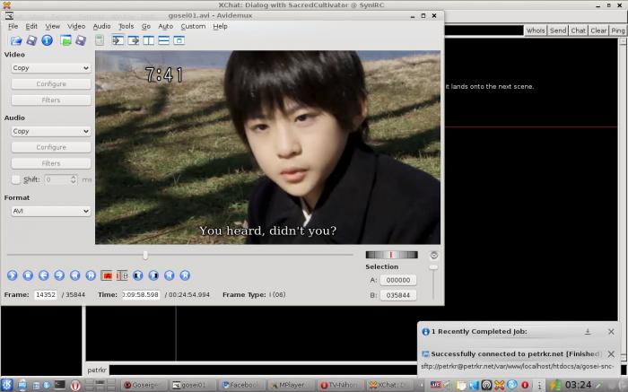This screenshot has height=392, width=628.
Task: Open the Go menu
Action: [x=145, y=26]
